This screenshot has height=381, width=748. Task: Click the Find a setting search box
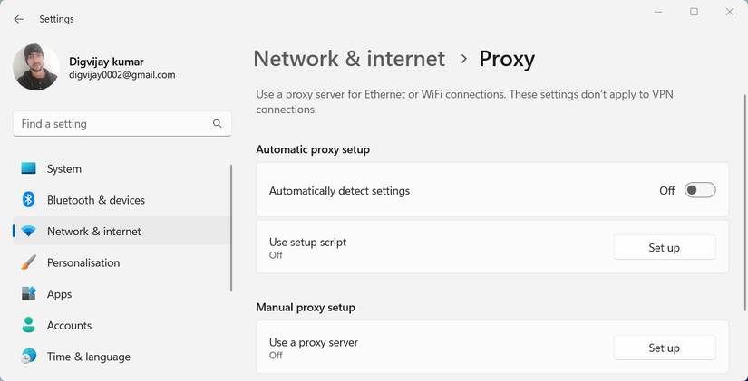[x=113, y=124]
